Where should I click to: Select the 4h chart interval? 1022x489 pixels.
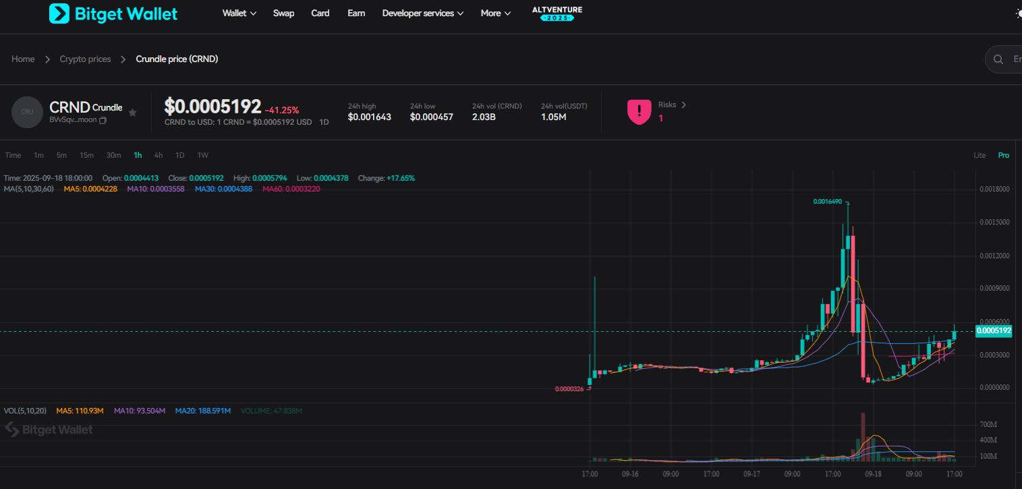159,155
